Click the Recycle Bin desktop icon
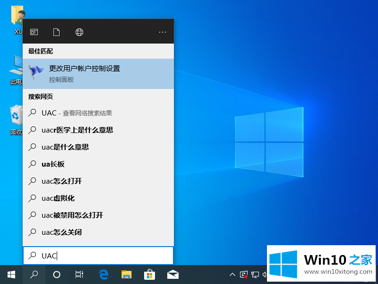This screenshot has height=284, width=378. pos(17,120)
